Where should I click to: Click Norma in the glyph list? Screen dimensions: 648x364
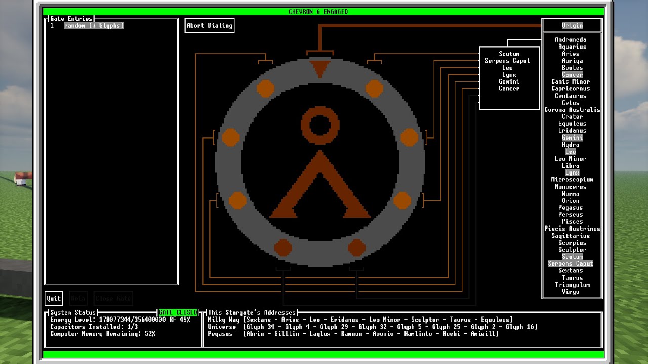[571, 194]
